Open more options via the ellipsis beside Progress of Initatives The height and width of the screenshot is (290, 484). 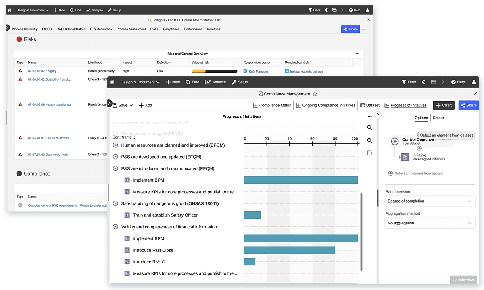click(x=370, y=116)
